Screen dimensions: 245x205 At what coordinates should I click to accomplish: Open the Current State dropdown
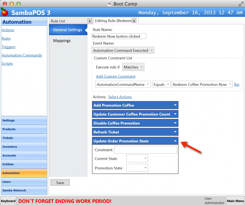pos(137,159)
